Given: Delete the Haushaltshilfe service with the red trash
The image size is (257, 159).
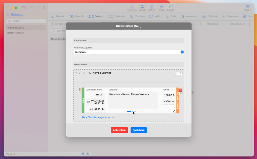Looking at the screenshot, I should (181, 90).
